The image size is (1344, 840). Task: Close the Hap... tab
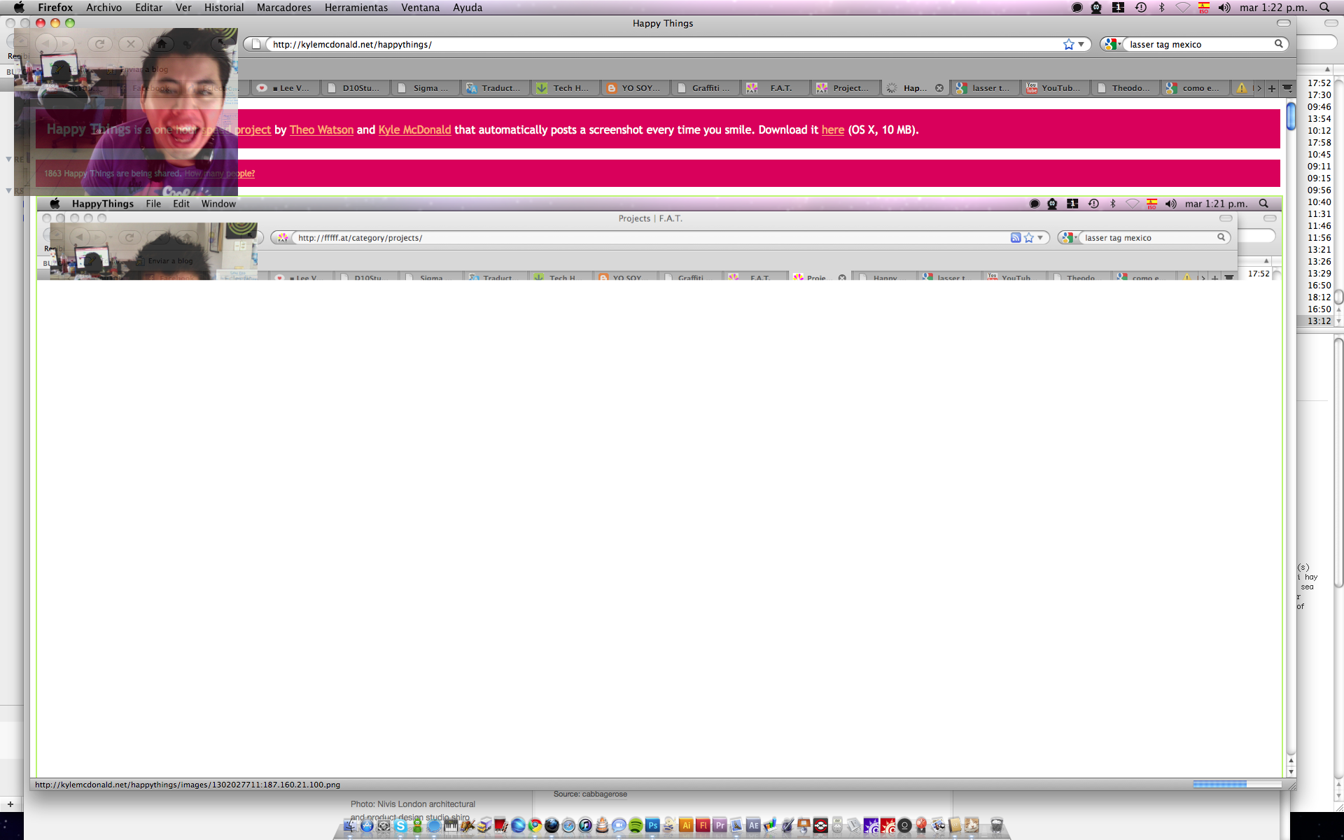tap(939, 88)
